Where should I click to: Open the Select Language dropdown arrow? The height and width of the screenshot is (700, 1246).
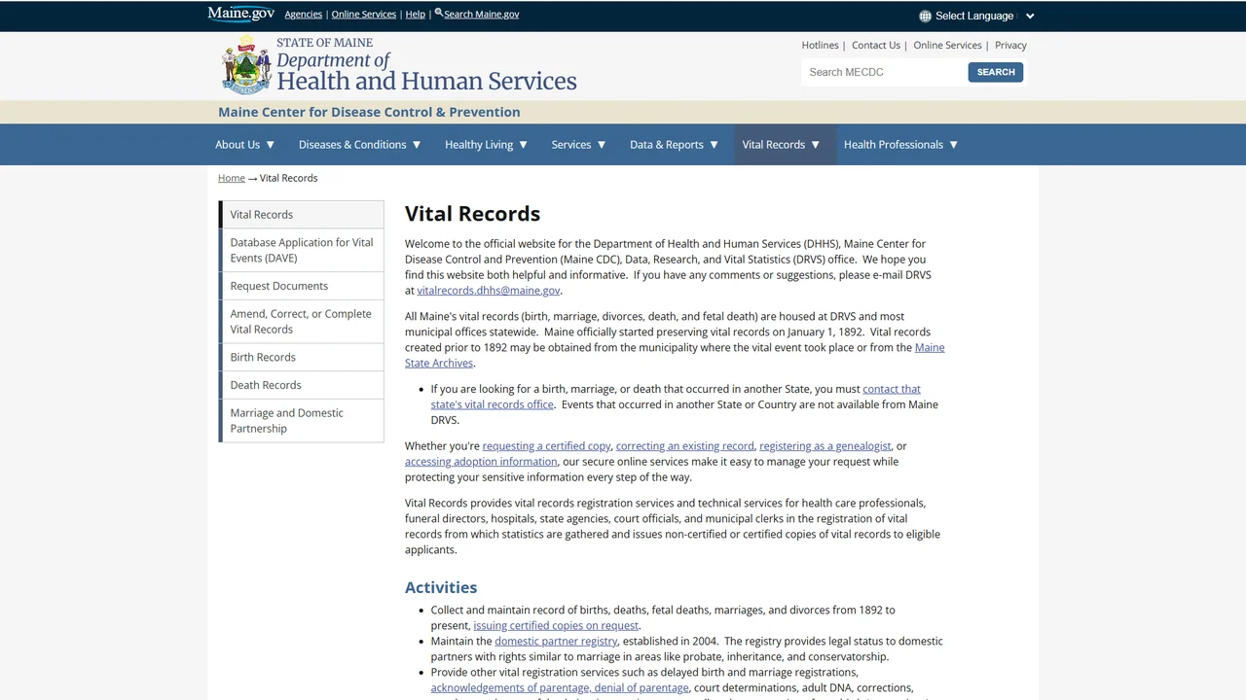coord(1030,16)
